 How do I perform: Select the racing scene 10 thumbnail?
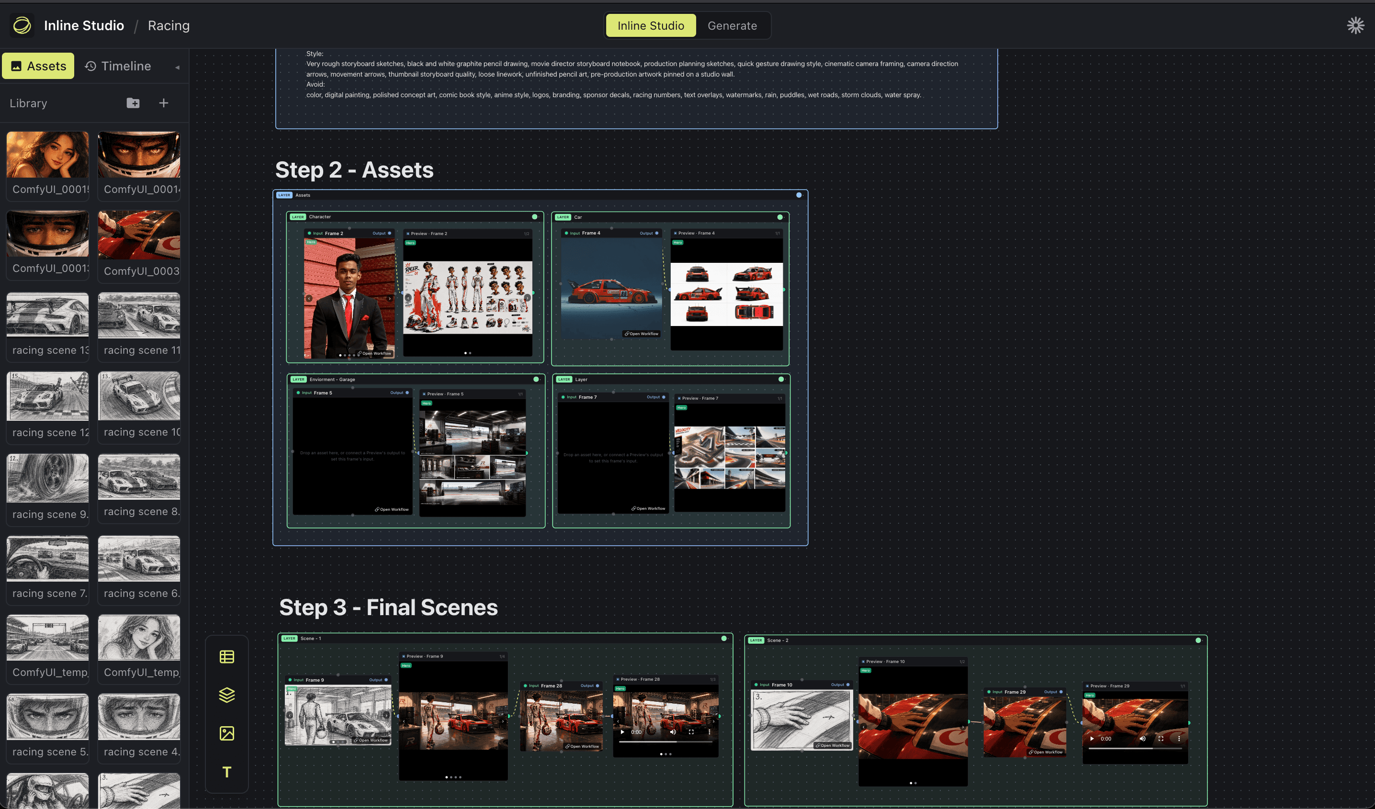pyautogui.click(x=139, y=396)
